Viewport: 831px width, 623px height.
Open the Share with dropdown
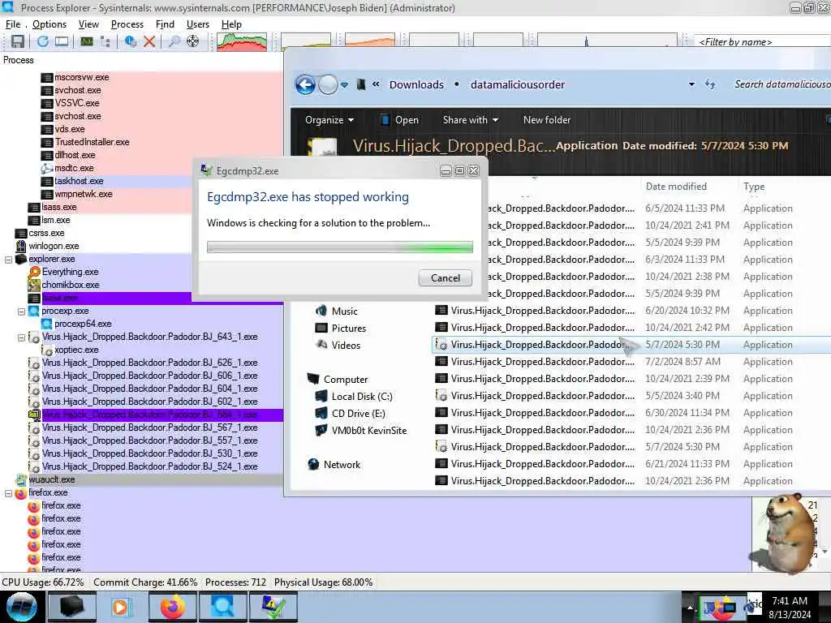click(x=470, y=120)
